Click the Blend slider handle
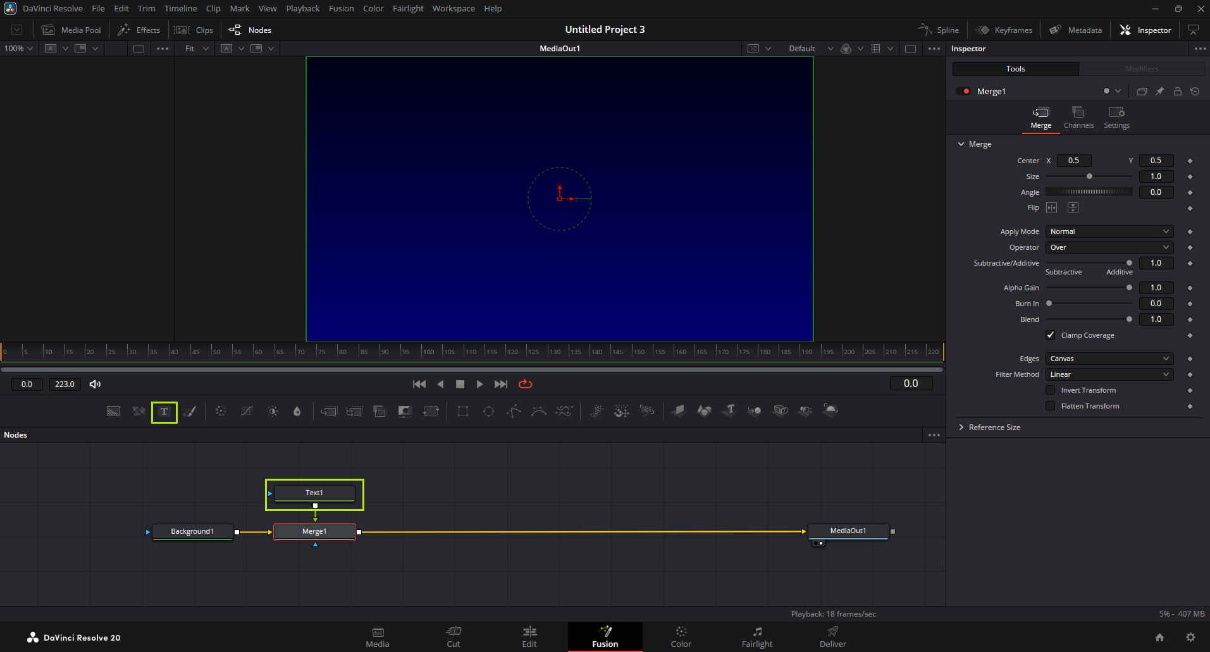Screen dimensions: 1210x652 (1129, 319)
